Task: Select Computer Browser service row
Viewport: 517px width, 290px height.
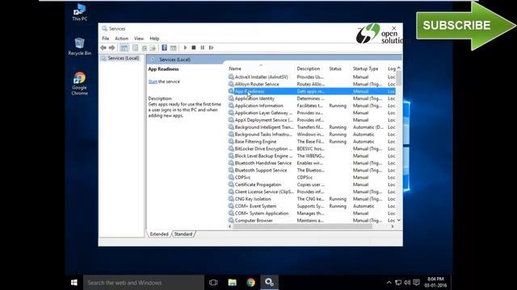Action: [x=311, y=221]
